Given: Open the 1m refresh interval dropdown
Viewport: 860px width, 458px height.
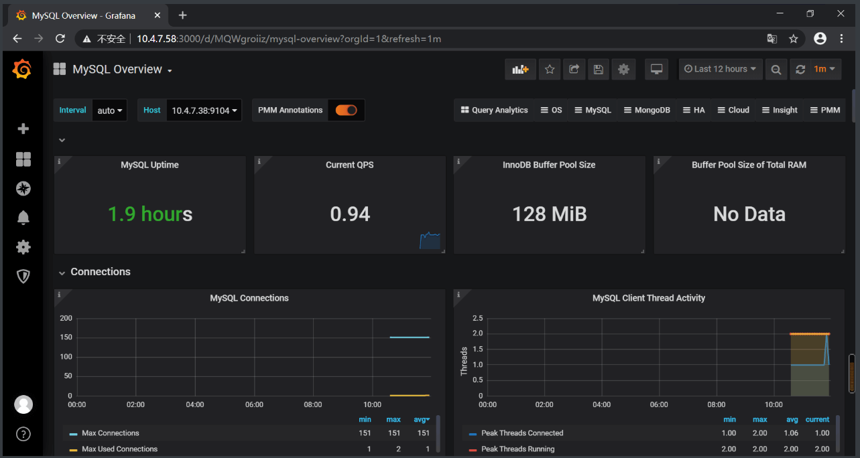Looking at the screenshot, I should (x=824, y=69).
